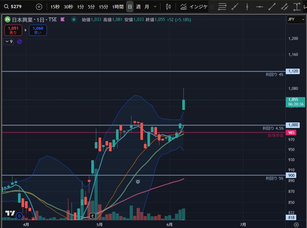This screenshot has height=228, width=307.
Task: Click the 始値 1,033 open value
Action: coord(92,19)
